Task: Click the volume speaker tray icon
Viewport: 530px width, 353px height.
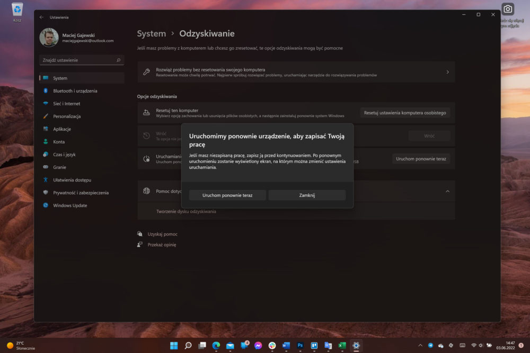Action: [x=481, y=346]
